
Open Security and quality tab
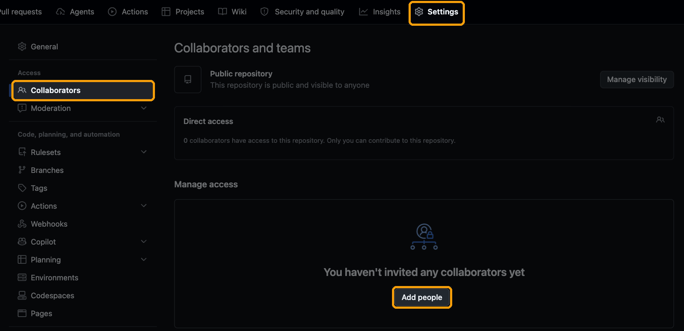pos(302,12)
